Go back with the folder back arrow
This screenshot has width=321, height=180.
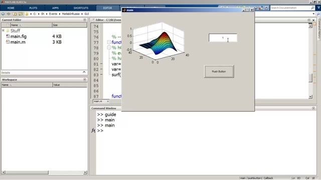click(3, 14)
